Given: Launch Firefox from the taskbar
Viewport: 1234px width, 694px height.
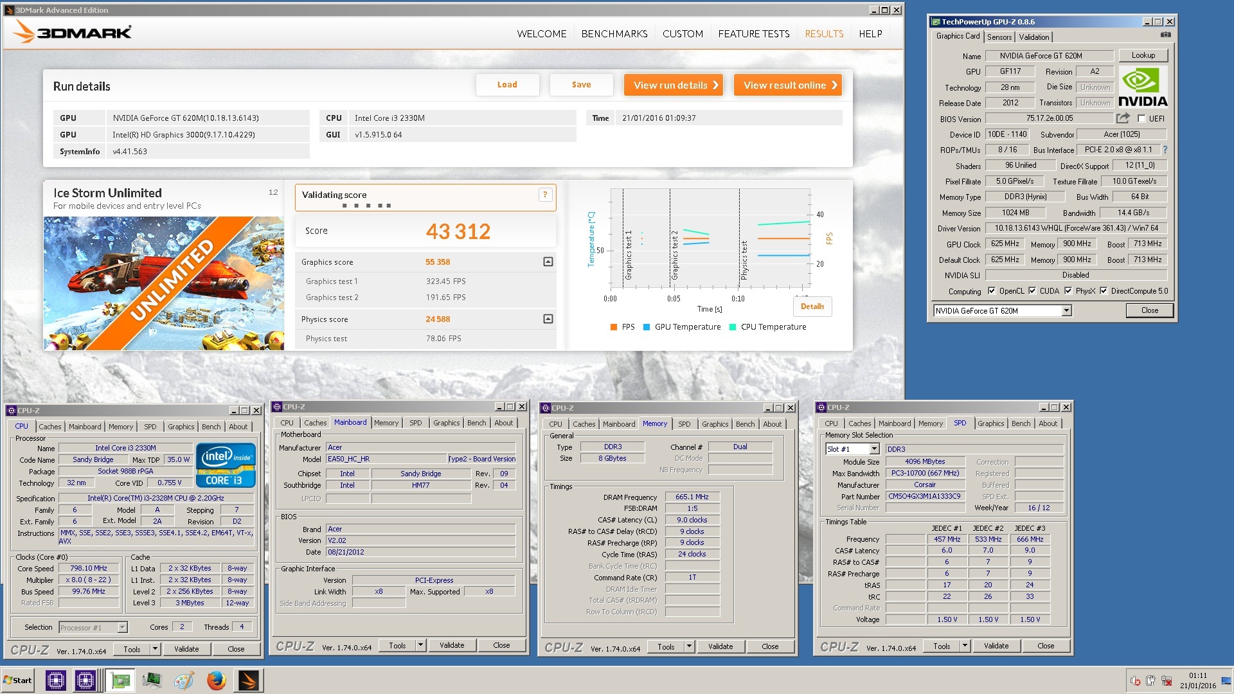Looking at the screenshot, I should click(216, 680).
